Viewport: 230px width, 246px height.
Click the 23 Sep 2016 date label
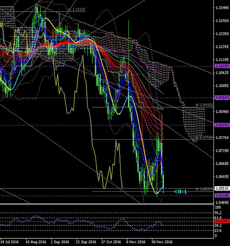(86, 242)
